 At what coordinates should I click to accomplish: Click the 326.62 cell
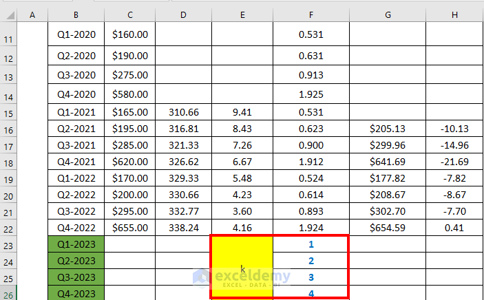click(x=184, y=162)
